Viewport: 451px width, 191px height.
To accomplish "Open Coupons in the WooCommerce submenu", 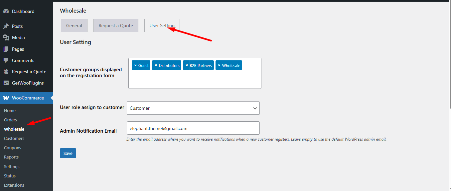I will [12, 148].
